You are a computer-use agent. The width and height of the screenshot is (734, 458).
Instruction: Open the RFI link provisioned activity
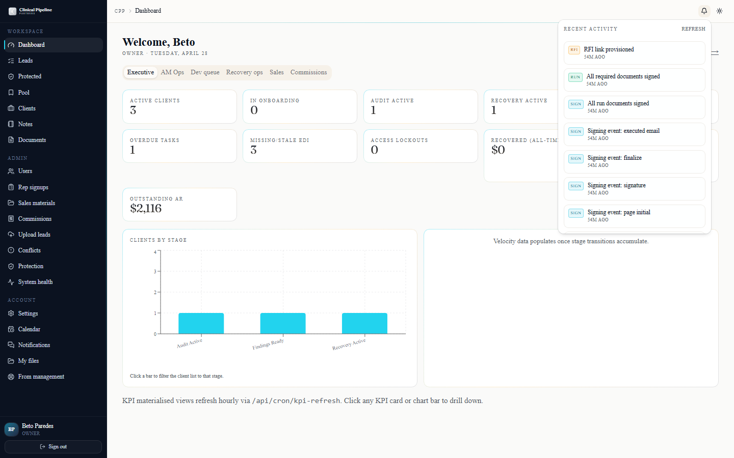click(634, 53)
